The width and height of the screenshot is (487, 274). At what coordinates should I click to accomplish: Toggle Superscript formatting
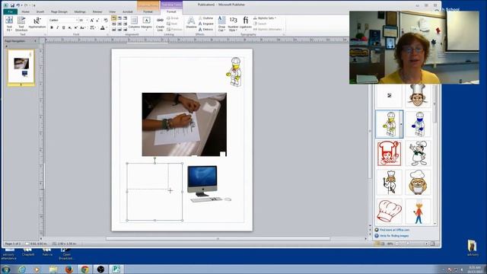click(x=75, y=27)
